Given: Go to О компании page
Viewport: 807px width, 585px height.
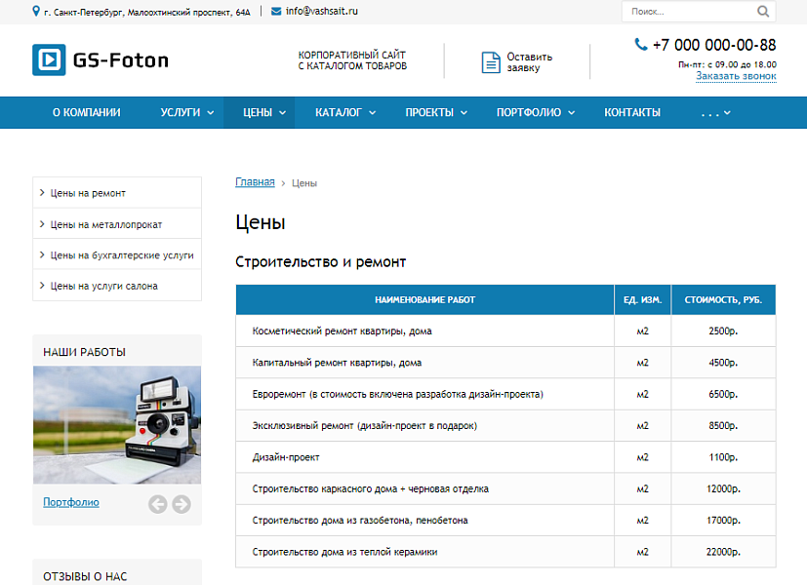Looking at the screenshot, I should tap(87, 113).
